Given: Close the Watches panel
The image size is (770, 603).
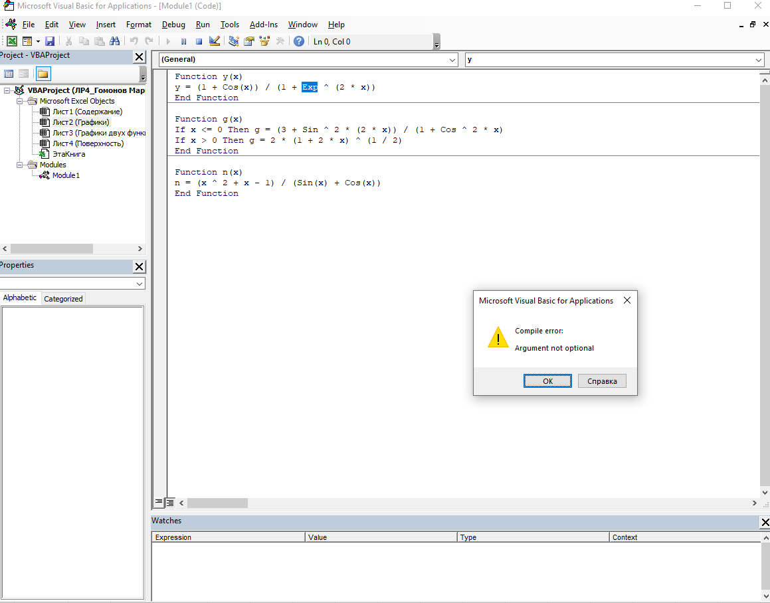Looking at the screenshot, I should 765,523.
